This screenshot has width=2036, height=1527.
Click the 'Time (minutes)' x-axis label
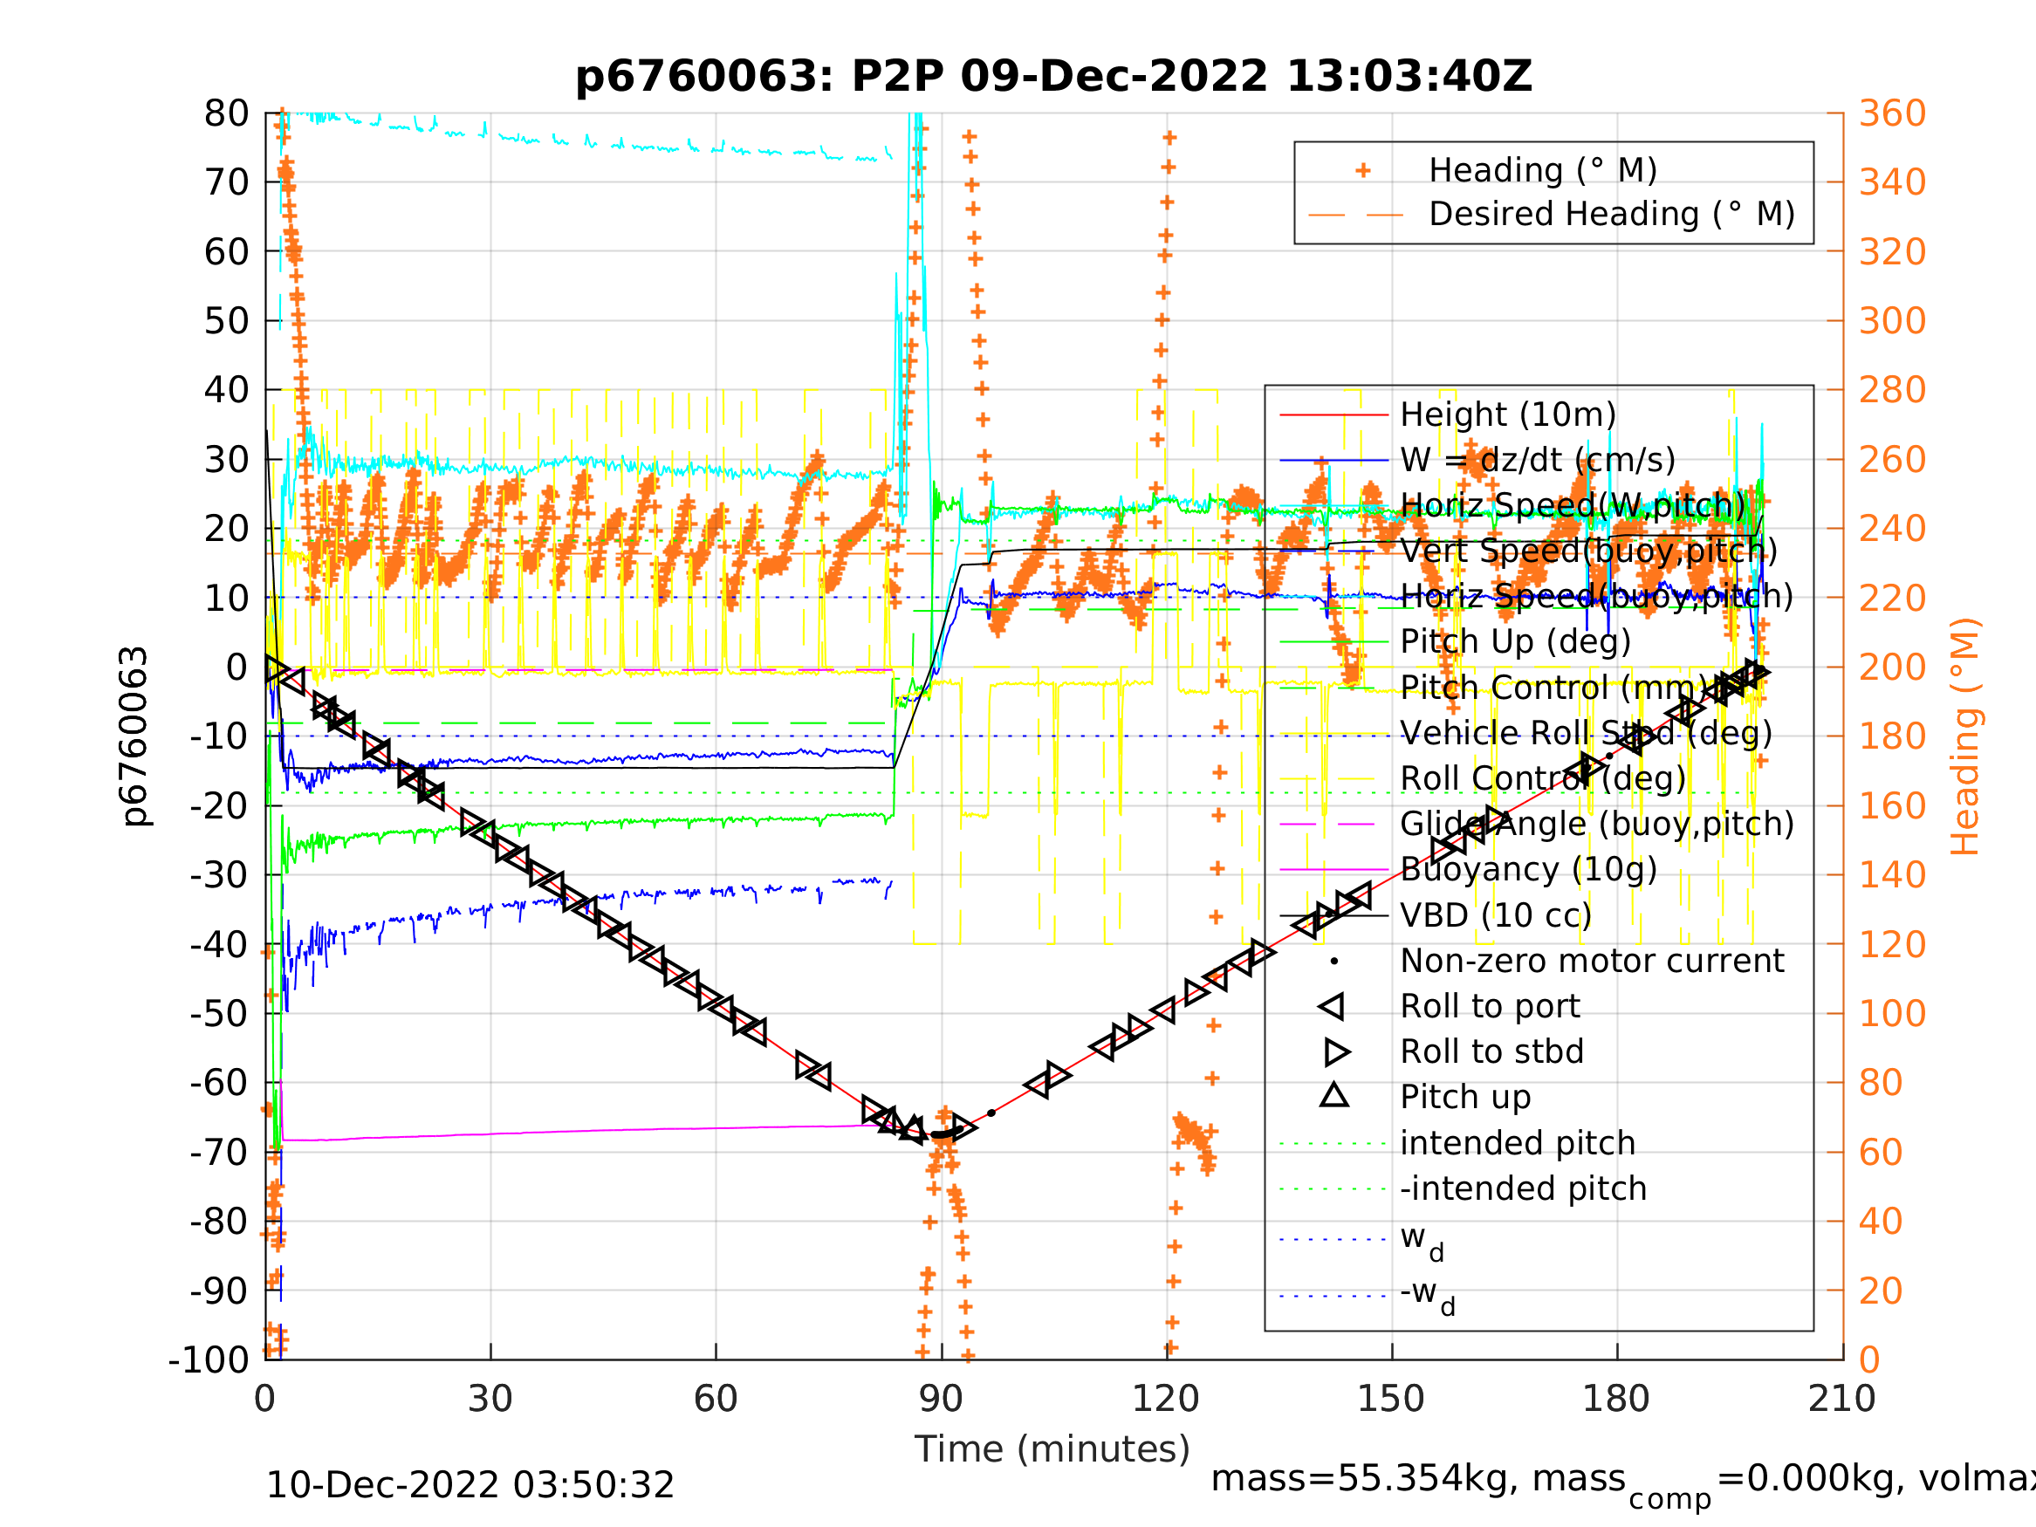(1052, 1448)
